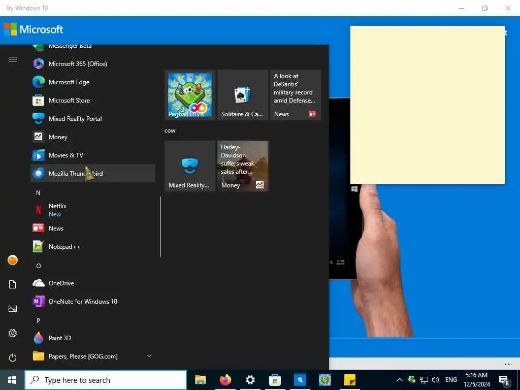Open Microsoft Store in the app list
The height and width of the screenshot is (390, 520).
click(93, 100)
